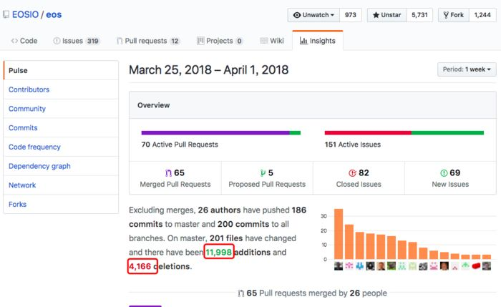Click the purple active pull requests progress bar
Image resolution: width=501 pixels, height=307 pixels.
point(215,133)
